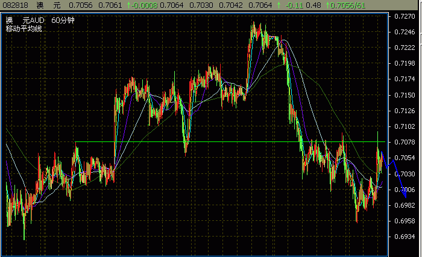Screen dimensions: 422x257
Task: Click the 移动平均线 moving average indicator label
Action: pyautogui.click(x=24, y=28)
